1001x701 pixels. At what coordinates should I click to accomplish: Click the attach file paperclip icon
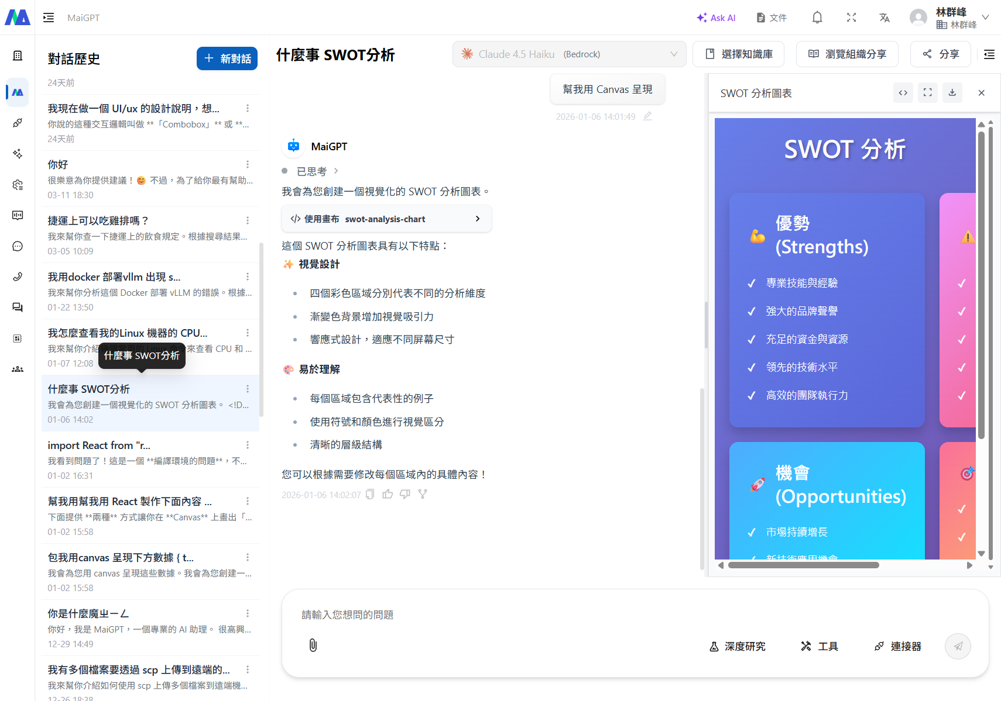[313, 645]
